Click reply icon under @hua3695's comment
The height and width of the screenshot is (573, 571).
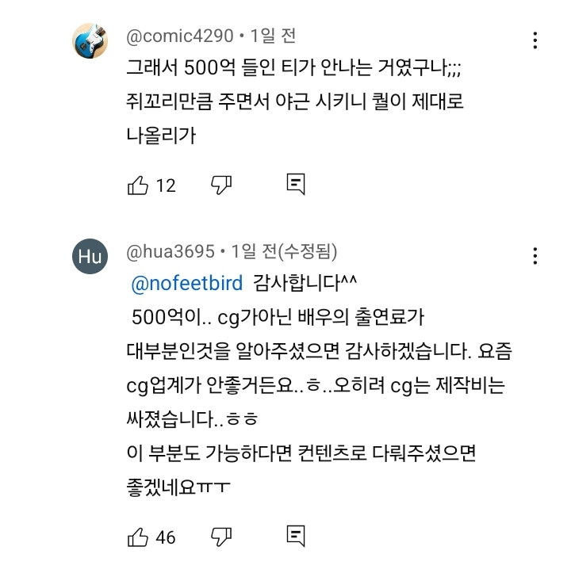click(x=296, y=537)
